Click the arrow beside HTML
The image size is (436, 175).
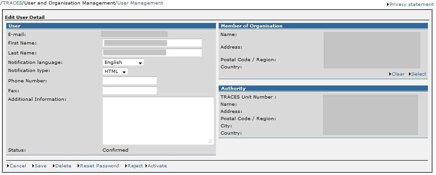[x=124, y=72]
